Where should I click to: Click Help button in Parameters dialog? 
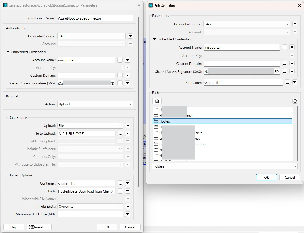(x=14, y=227)
